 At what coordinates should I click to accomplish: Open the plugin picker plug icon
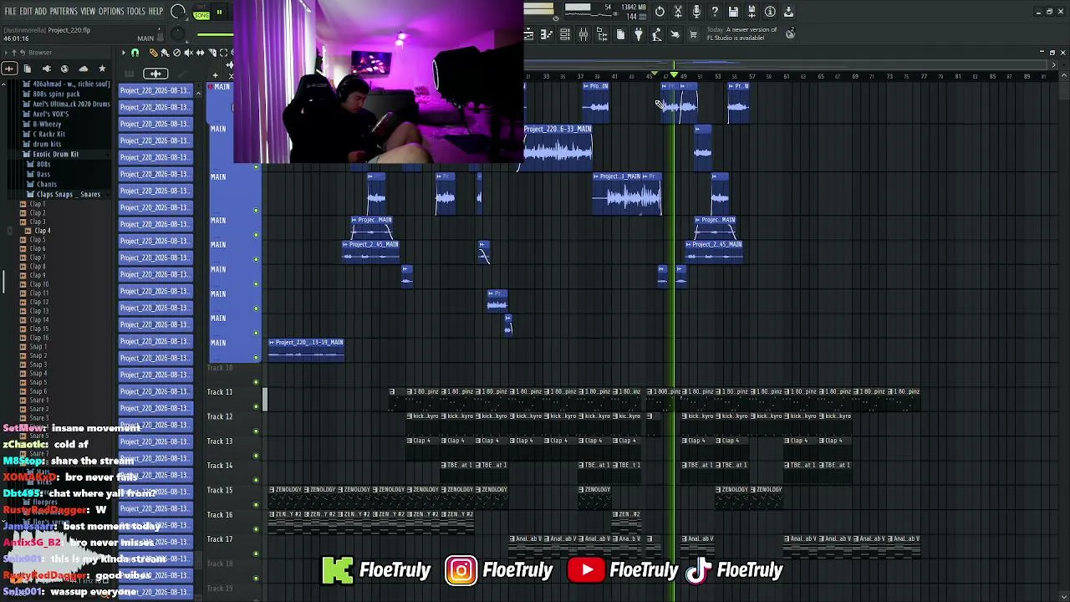point(639,34)
